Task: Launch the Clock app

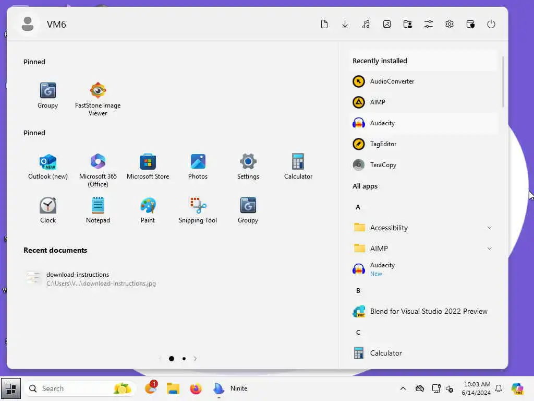Action: (x=47, y=210)
